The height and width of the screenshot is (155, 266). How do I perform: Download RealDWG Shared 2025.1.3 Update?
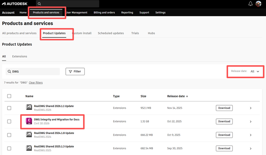click(x=224, y=149)
